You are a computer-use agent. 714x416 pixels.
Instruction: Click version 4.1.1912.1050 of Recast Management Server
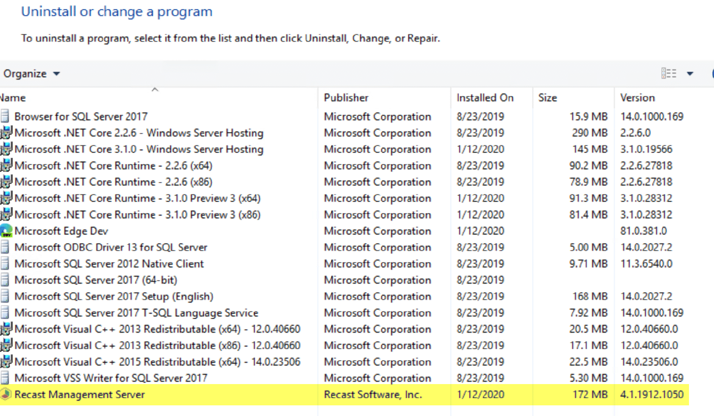pyautogui.click(x=652, y=394)
